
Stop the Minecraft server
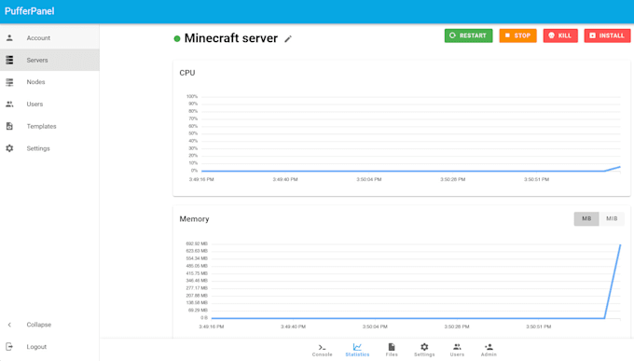pos(517,35)
